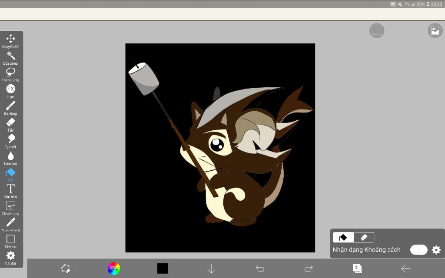This screenshot has height=278, width=445.
Task: Switch between brush and eraser icon
Action: pos(66,268)
